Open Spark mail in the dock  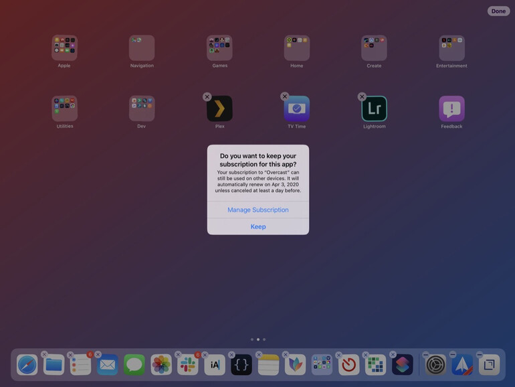tap(462, 365)
